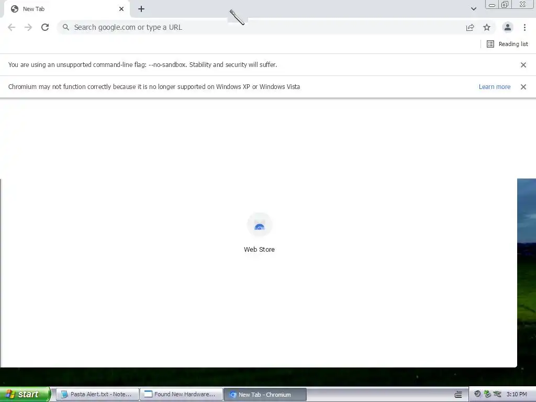The height and width of the screenshot is (402, 536).
Task: Click the back navigation arrow
Action: 12,27
